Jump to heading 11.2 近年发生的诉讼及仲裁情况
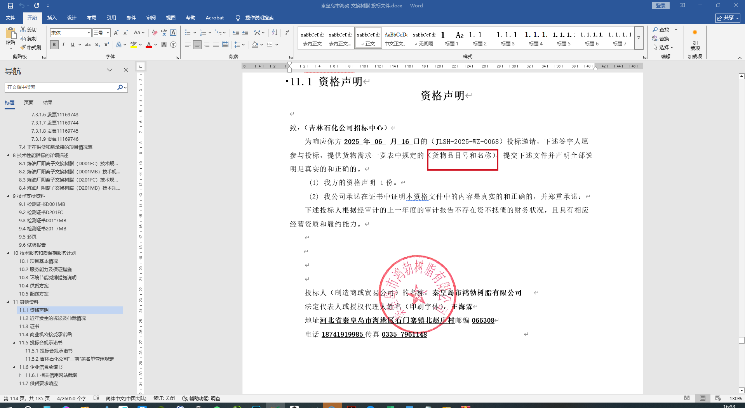 (52, 318)
